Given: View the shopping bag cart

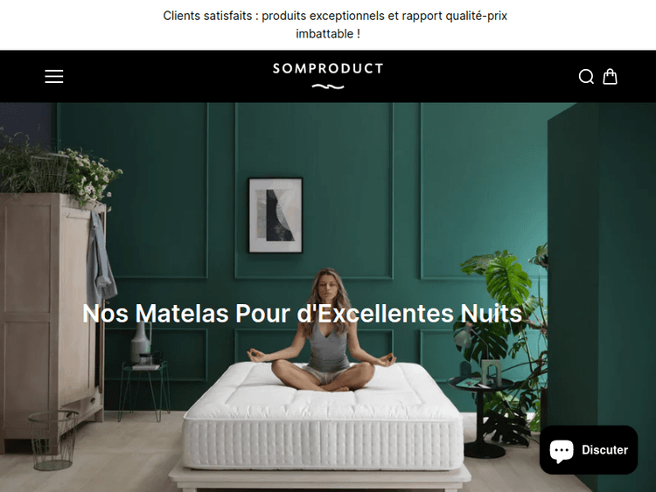Looking at the screenshot, I should coord(610,77).
